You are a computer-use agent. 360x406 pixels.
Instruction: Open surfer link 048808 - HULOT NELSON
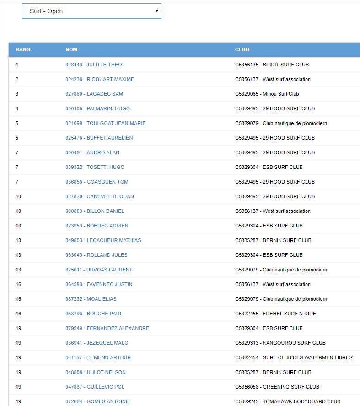[96, 372]
